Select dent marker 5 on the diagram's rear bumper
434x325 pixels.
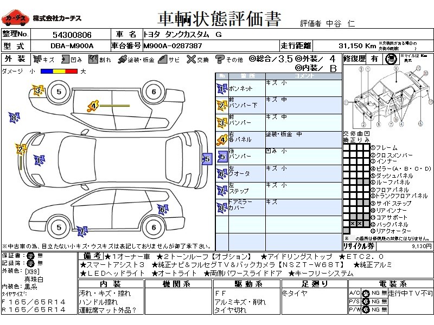(x=207, y=159)
